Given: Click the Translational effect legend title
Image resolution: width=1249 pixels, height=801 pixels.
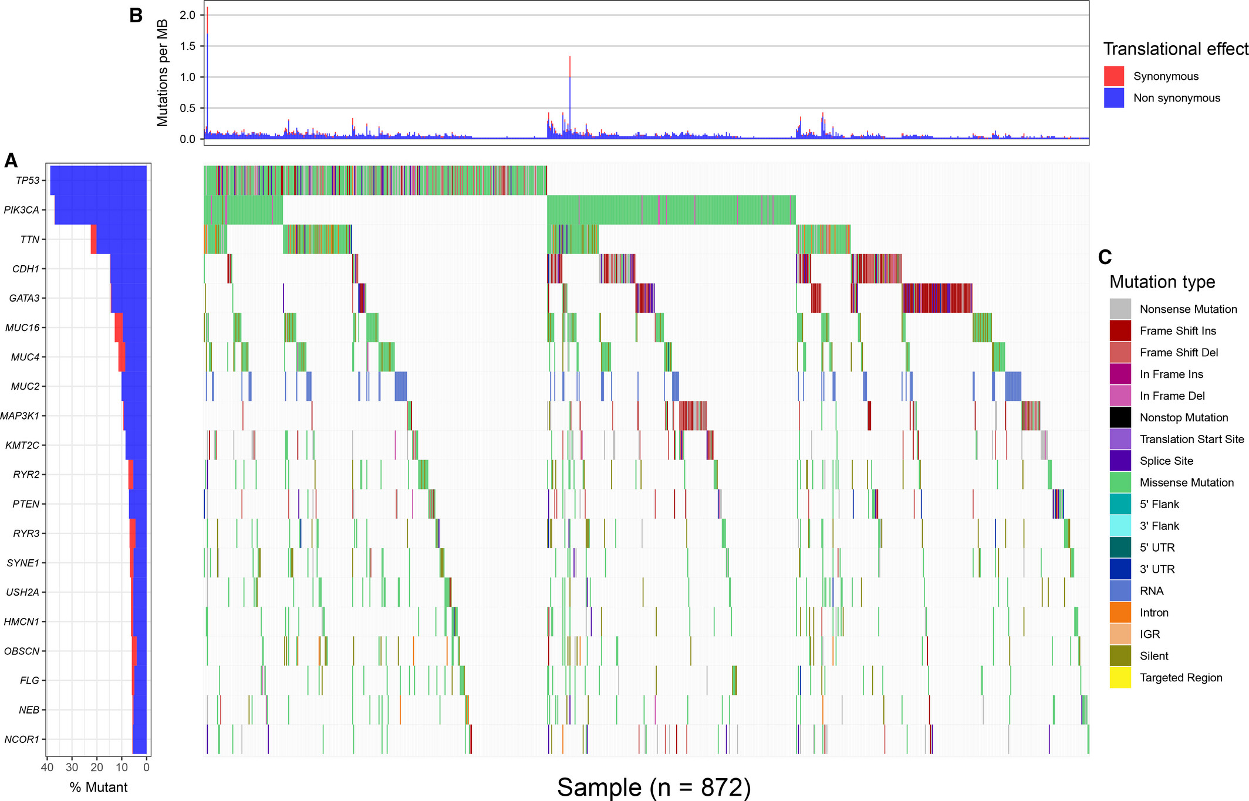Looking at the screenshot, I should pyautogui.click(x=1176, y=49).
